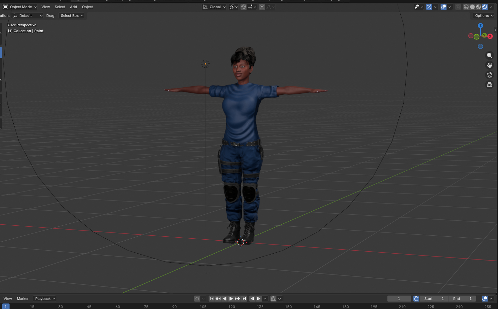
Task: Switch orthographic/perspective with the grid icon
Action: [489, 85]
